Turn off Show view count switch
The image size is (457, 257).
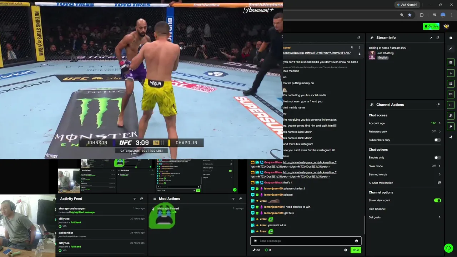437,201
